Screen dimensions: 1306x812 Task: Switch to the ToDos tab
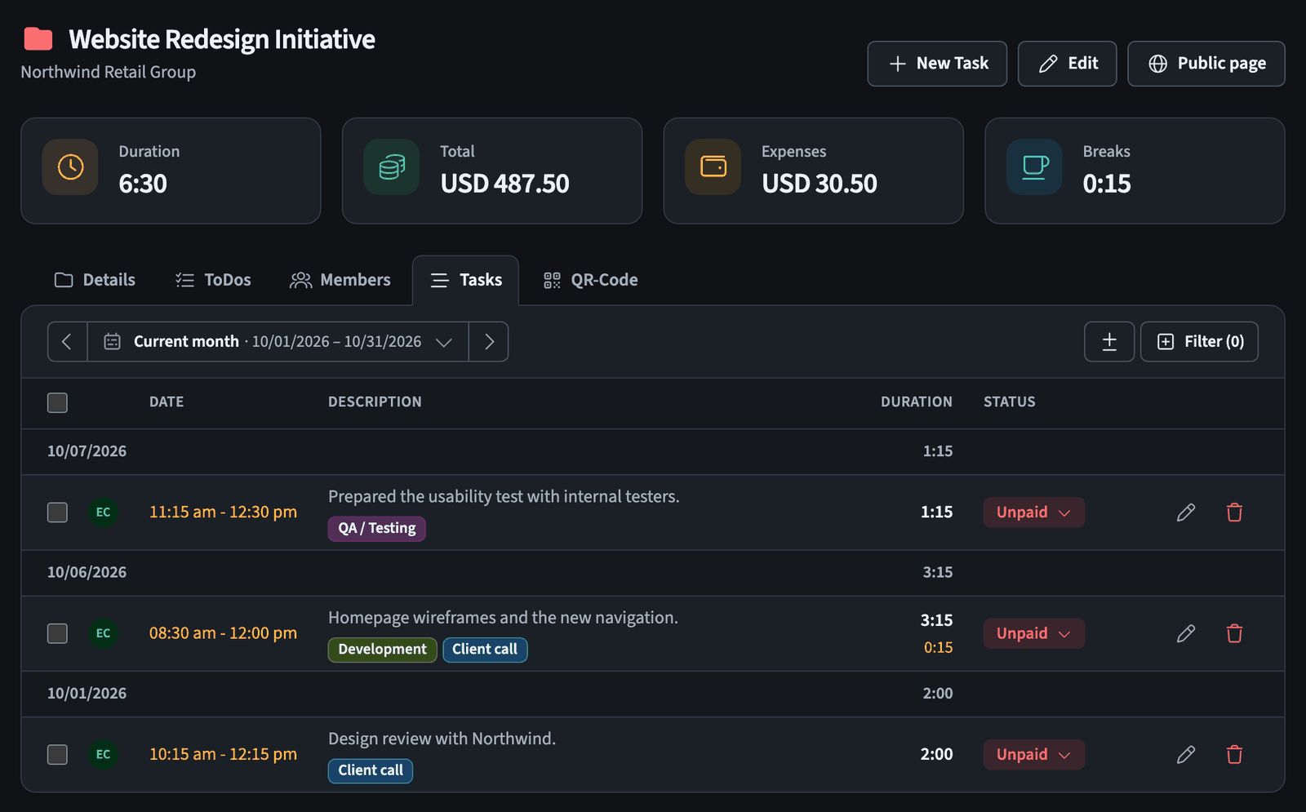213,280
